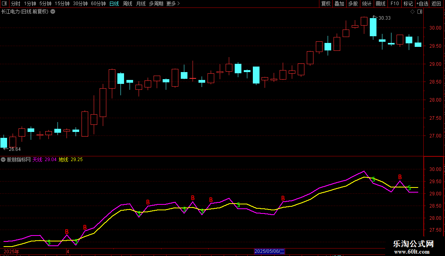Click the 30.00 label on main price axis
The height and width of the screenshot is (256, 445).
[x=435, y=28]
